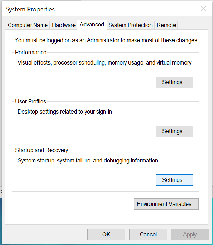Image resolution: width=213 pixels, height=245 pixels.
Task: Click 'System startup, system failure' description text
Action: click(88, 161)
